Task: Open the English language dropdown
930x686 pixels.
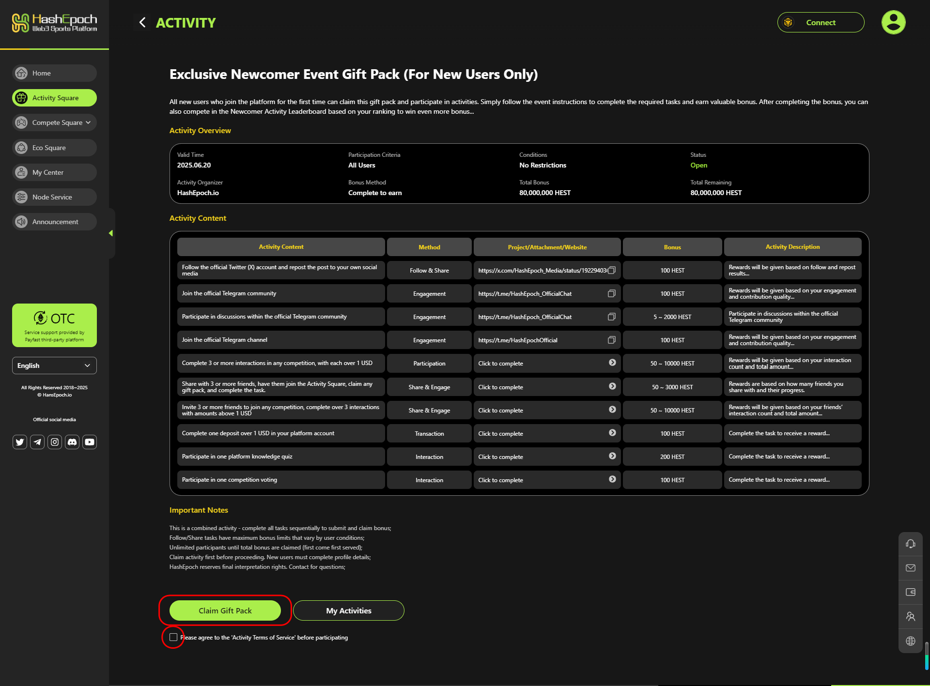Action: [x=54, y=366]
